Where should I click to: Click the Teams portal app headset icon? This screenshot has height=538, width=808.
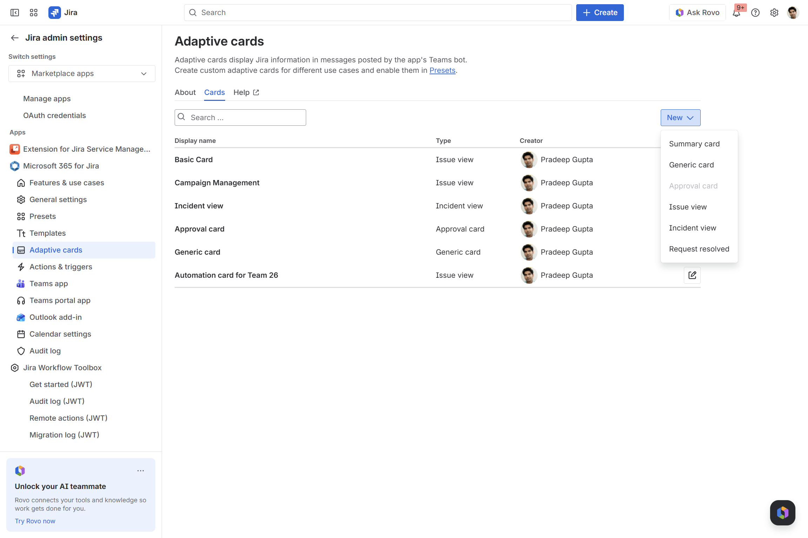[21, 301]
